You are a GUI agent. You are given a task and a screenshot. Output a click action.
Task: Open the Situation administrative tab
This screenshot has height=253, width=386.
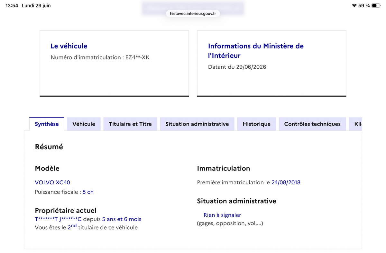point(197,124)
